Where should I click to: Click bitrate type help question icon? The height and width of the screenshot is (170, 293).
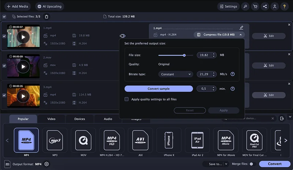[233, 74]
